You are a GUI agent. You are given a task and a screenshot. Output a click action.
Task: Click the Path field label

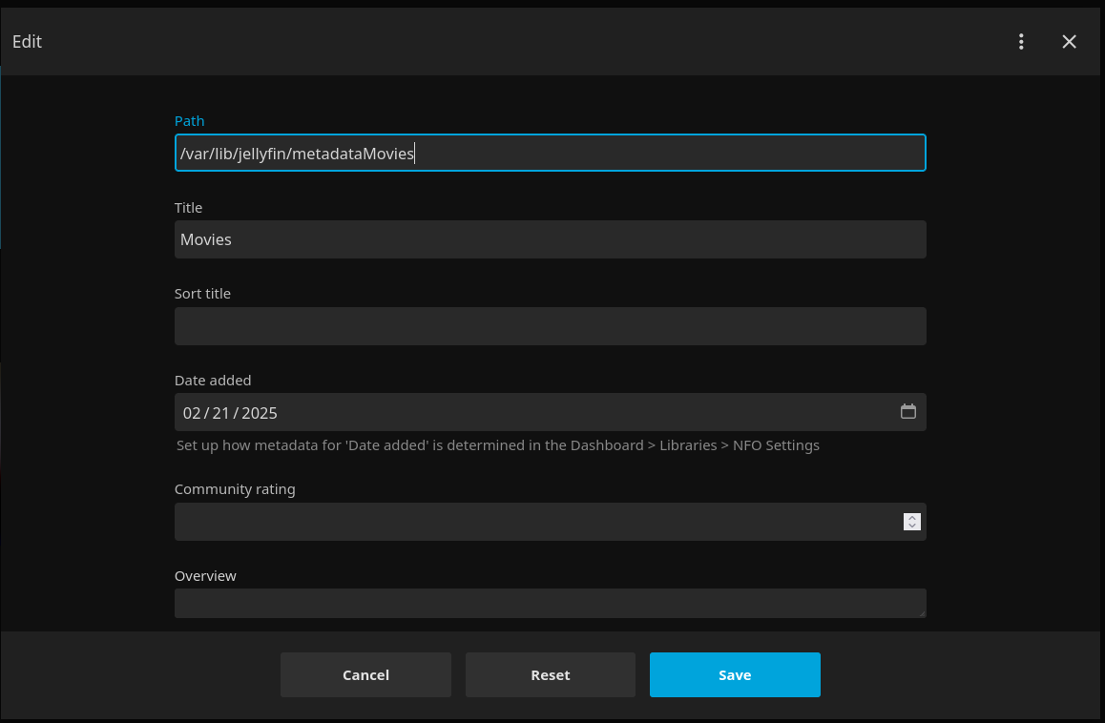coord(189,121)
